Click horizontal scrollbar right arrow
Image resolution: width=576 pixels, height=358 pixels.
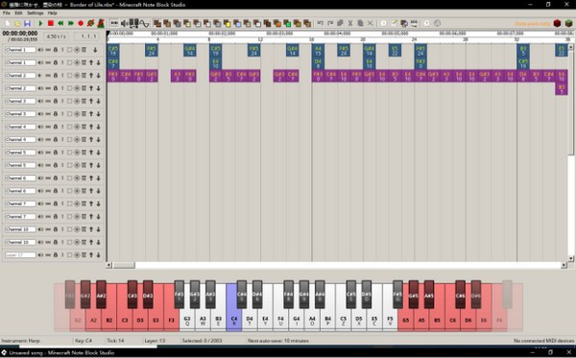[564, 265]
